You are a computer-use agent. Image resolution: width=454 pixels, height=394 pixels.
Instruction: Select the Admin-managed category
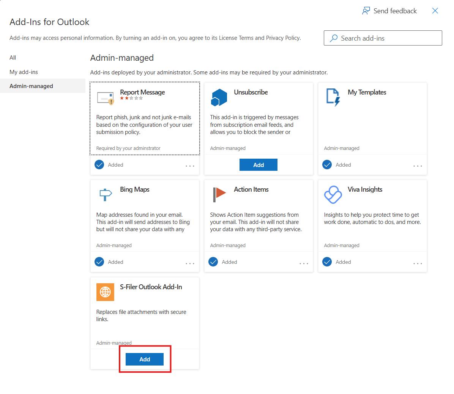click(x=43, y=86)
